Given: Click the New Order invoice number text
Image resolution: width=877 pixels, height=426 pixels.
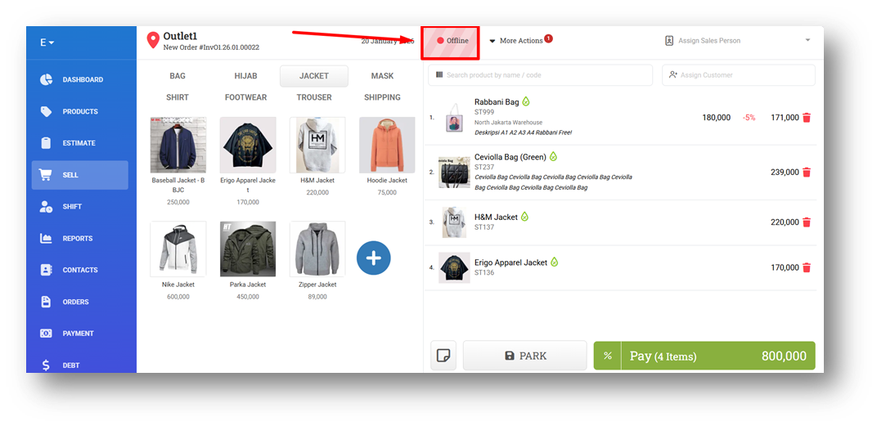Looking at the screenshot, I should pyautogui.click(x=211, y=47).
